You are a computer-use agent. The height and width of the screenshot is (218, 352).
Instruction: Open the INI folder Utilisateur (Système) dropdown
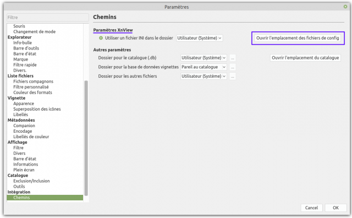click(x=199, y=38)
